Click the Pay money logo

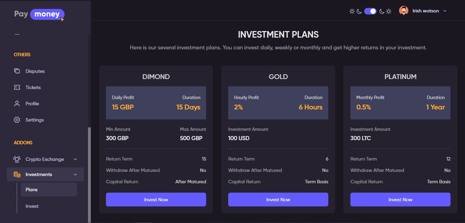click(39, 14)
